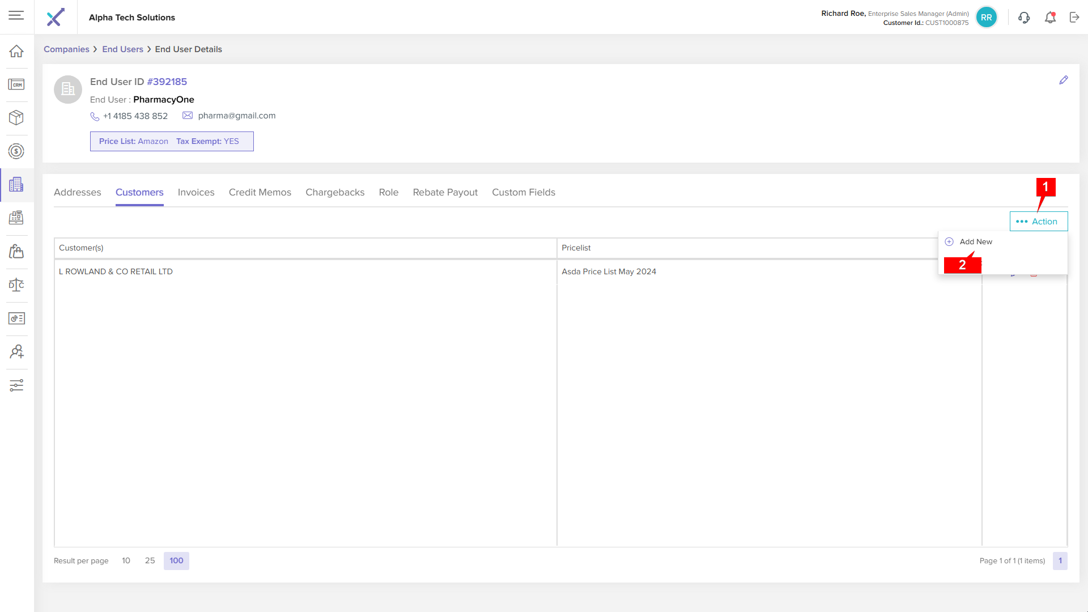Viewport: 1088px width, 612px height.
Task: Open the Rebate Payout tab
Action: 445,193
